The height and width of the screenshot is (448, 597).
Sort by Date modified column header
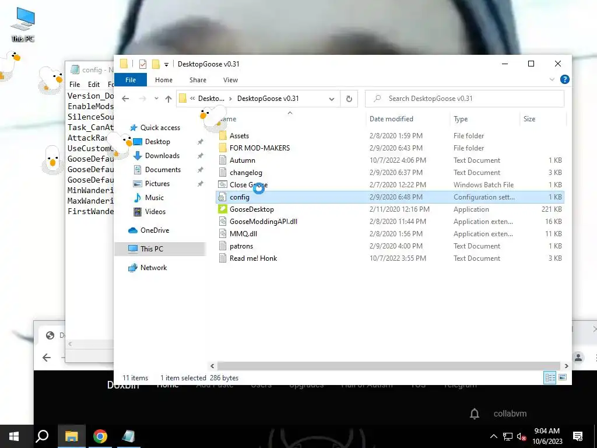(x=391, y=119)
